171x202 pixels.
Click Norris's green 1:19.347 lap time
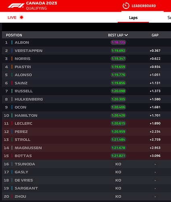pyautogui.click(x=118, y=59)
